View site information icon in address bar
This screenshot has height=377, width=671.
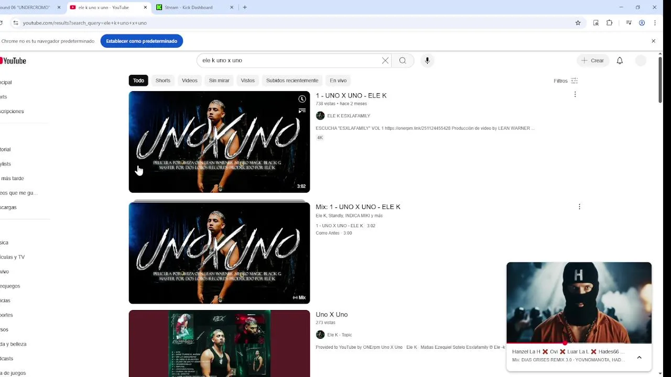point(16,23)
